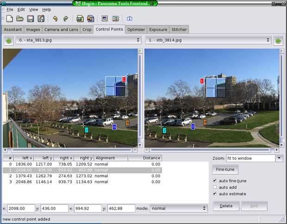Click the Fine-tune button
The image size is (287, 224).
tap(225, 169)
